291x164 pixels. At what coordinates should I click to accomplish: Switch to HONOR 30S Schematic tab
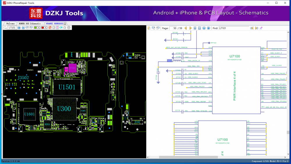tap(30, 24)
